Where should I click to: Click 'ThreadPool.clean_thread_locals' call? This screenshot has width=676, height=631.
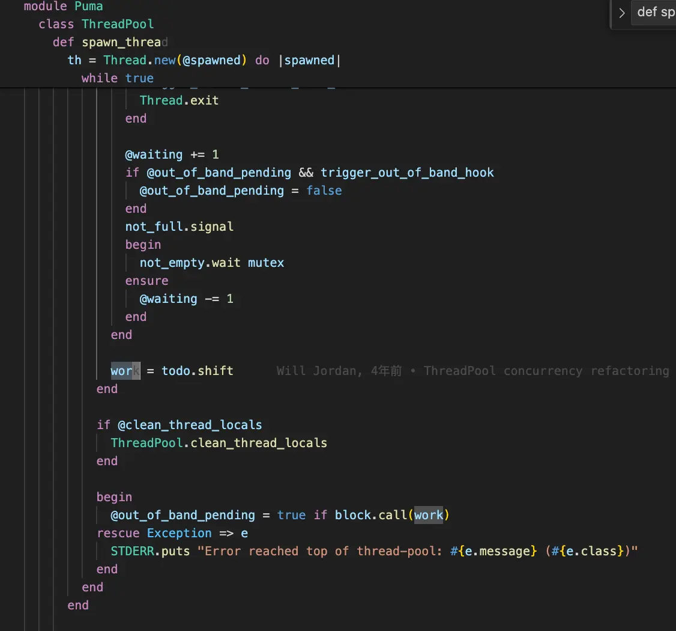pyautogui.click(x=219, y=444)
